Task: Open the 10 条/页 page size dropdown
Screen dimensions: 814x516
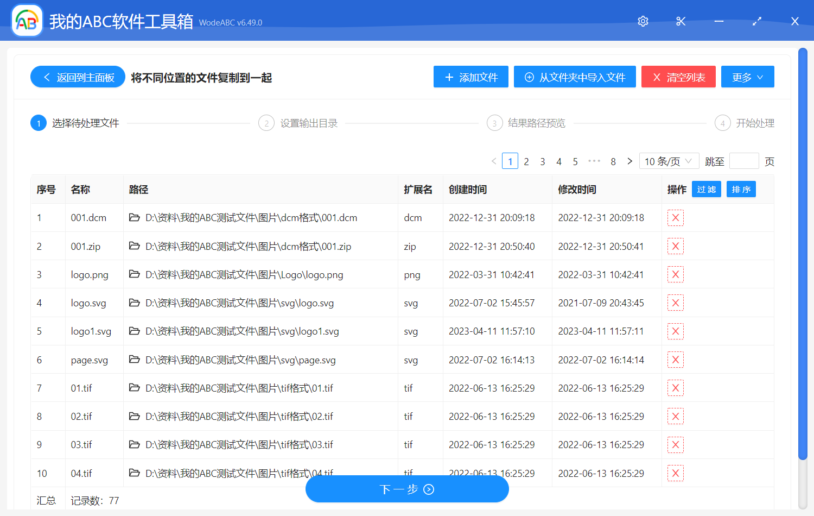Action: pyautogui.click(x=669, y=161)
